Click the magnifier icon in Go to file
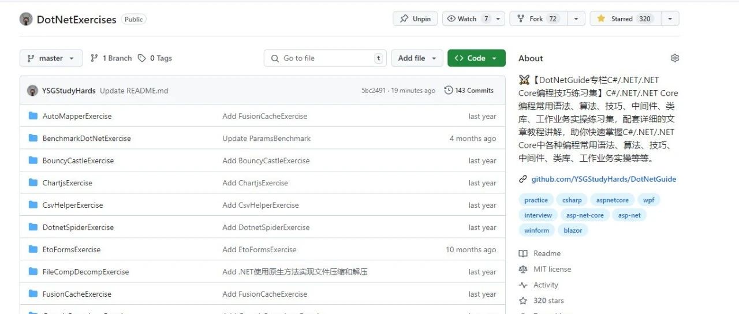Viewport: 739px width, 314px height. click(x=275, y=58)
